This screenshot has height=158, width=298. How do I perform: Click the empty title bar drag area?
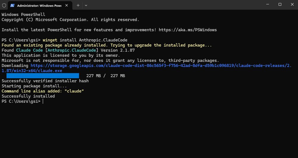(x=173, y=5)
